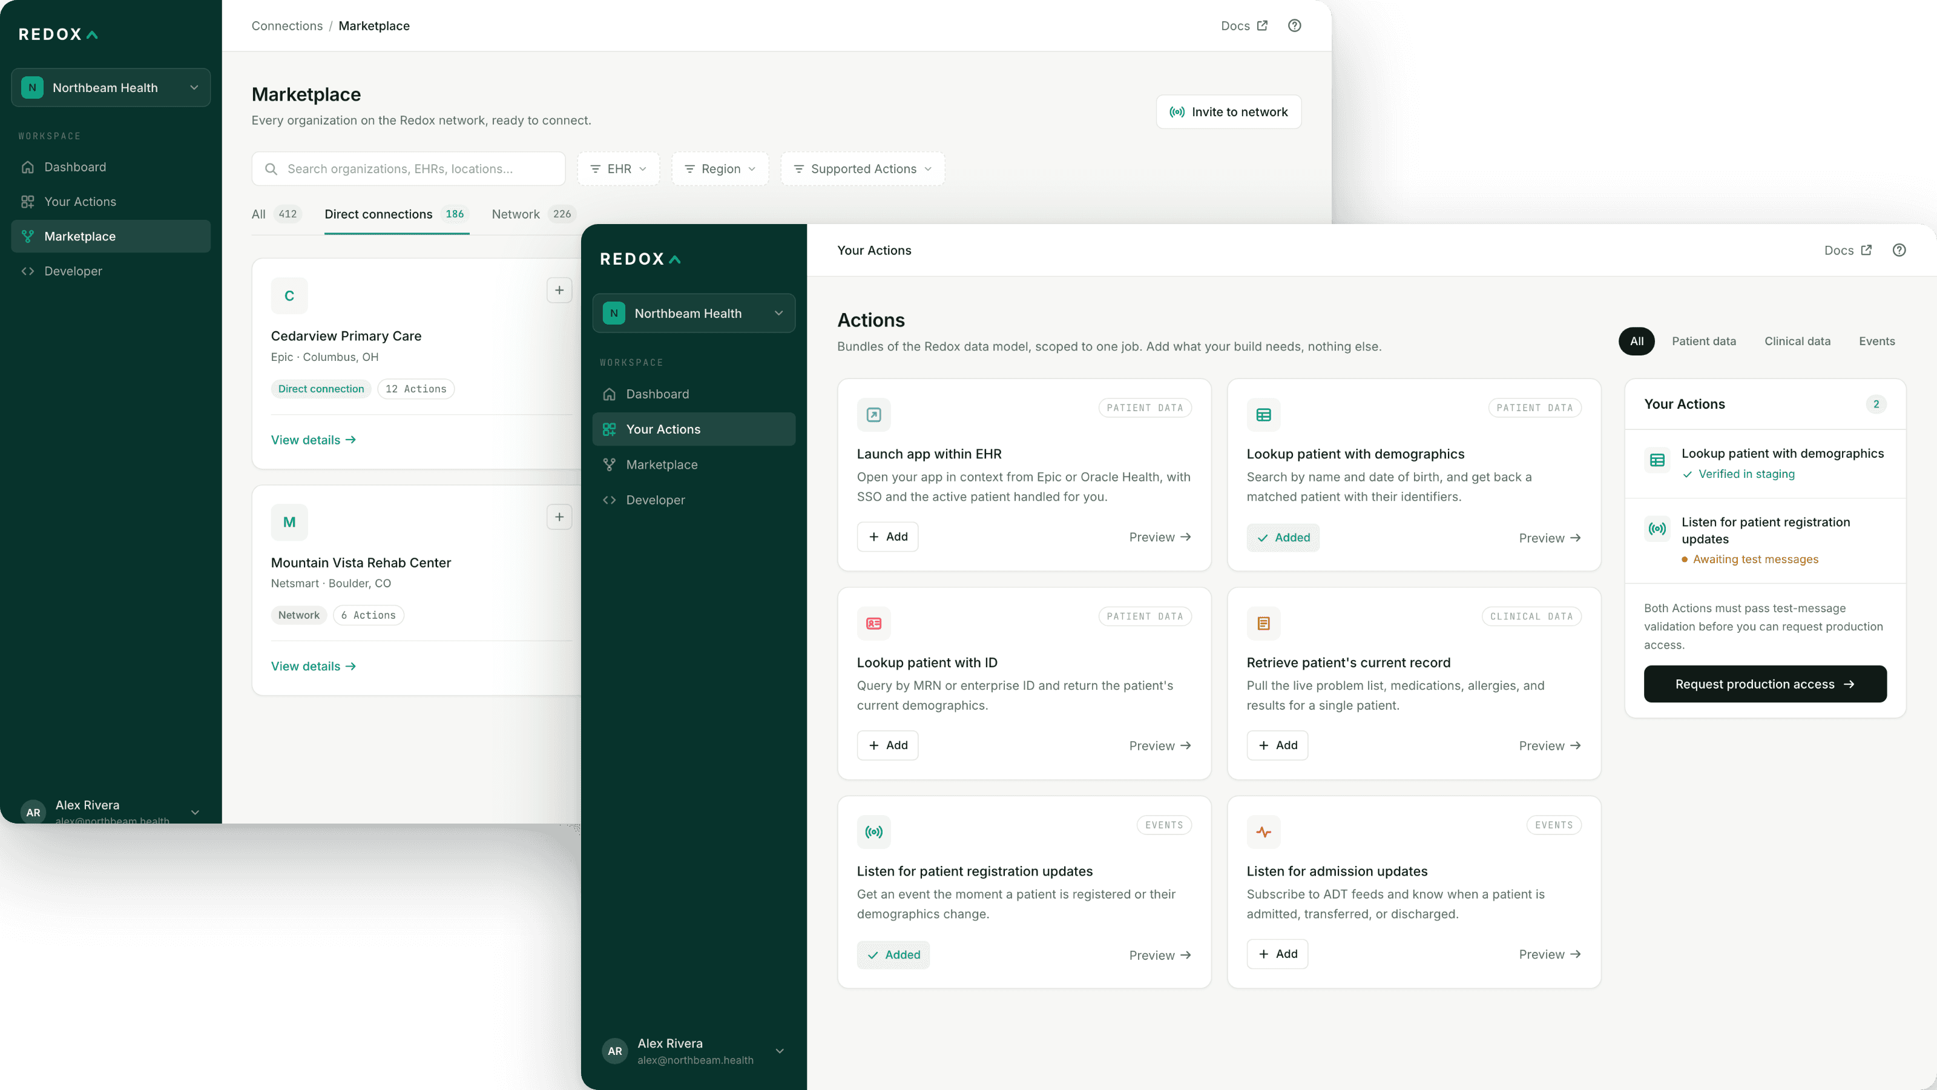
Task: Click the M avatar of Mountain Vista Rehab Center
Action: point(289,522)
